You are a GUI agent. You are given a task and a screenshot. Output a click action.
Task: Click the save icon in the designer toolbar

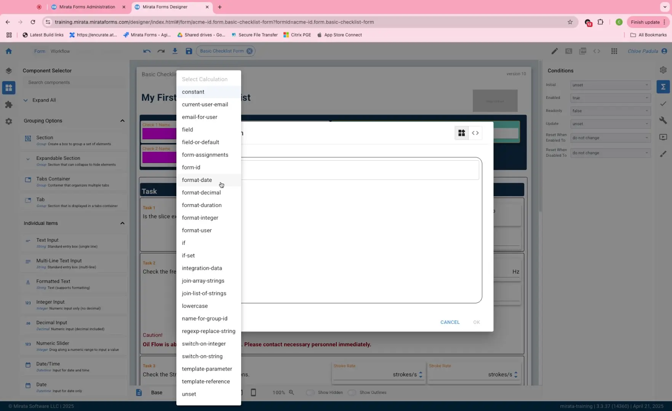click(x=189, y=51)
